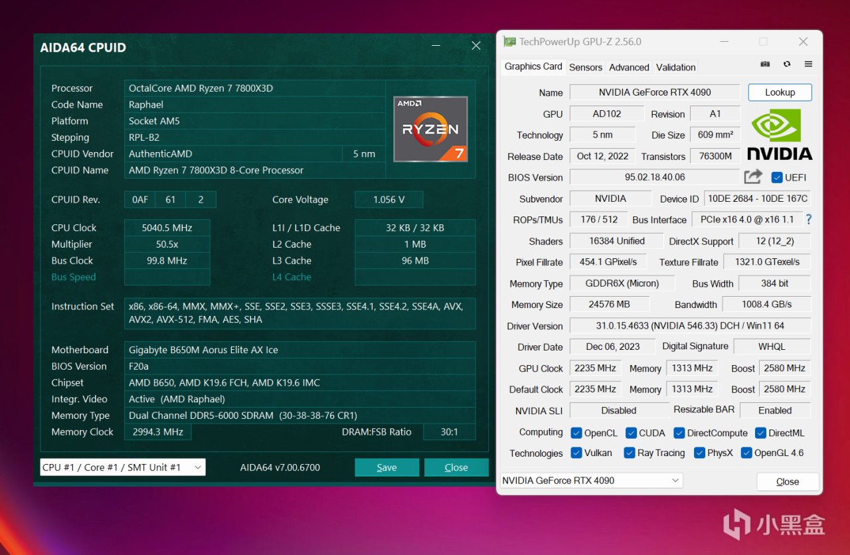Viewport: 850px width, 555px height.
Task: Click the Memory Size 24576 MB value
Action: pyautogui.click(x=610, y=305)
